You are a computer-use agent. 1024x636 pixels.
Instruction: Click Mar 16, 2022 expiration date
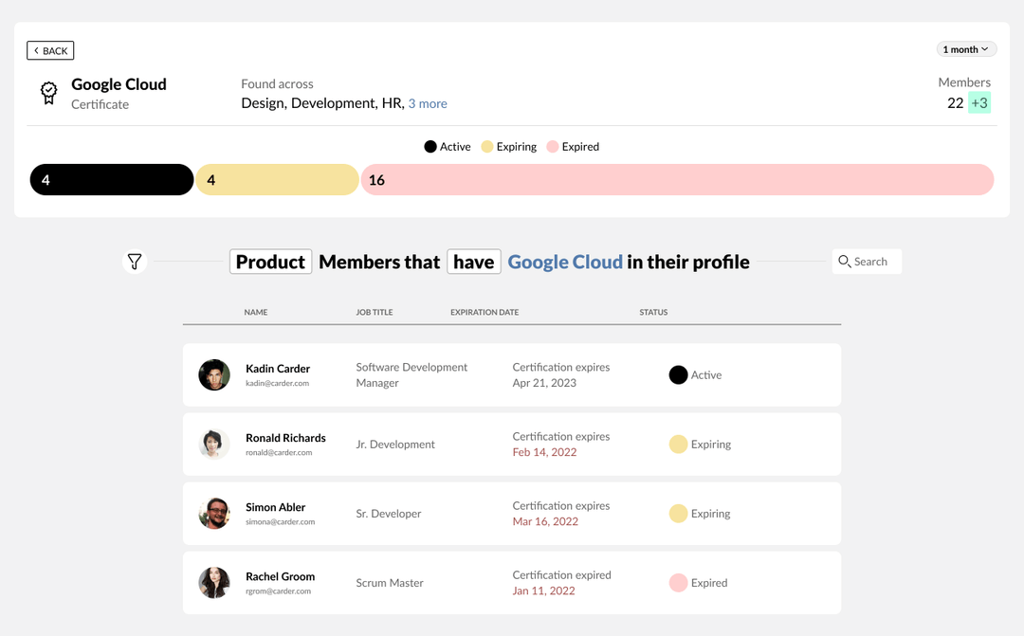coord(544,521)
